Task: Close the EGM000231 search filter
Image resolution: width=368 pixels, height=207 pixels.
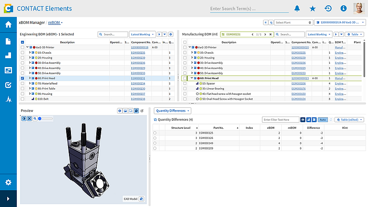Action: tap(270, 34)
